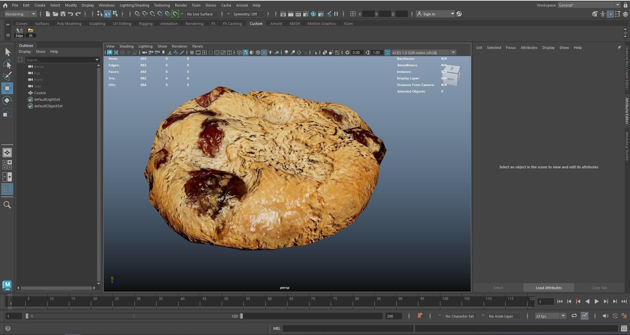Create a new scene with toolbar icon
The image size is (630, 335).
coord(48,14)
